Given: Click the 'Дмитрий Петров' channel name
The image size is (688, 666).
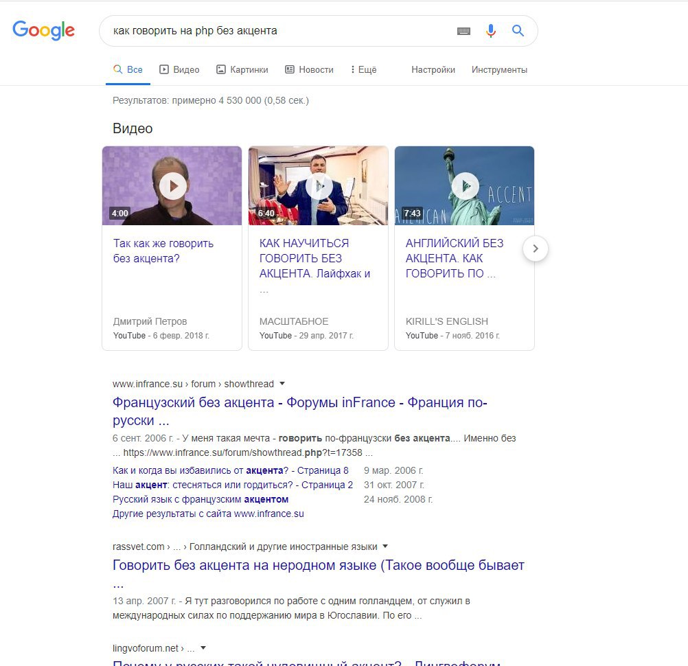Looking at the screenshot, I should (x=150, y=321).
